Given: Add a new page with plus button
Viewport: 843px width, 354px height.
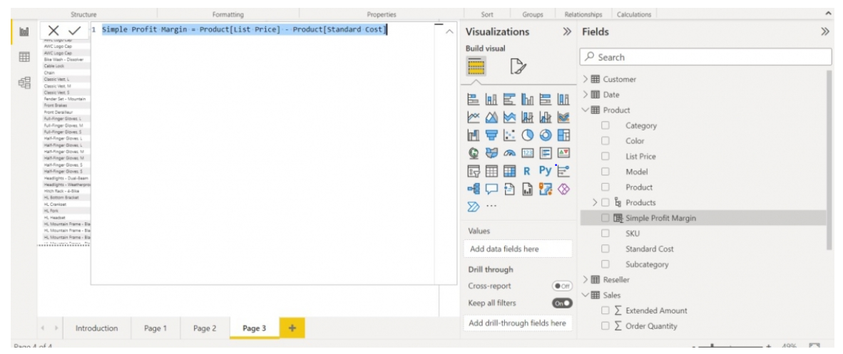Looking at the screenshot, I should 292,328.
